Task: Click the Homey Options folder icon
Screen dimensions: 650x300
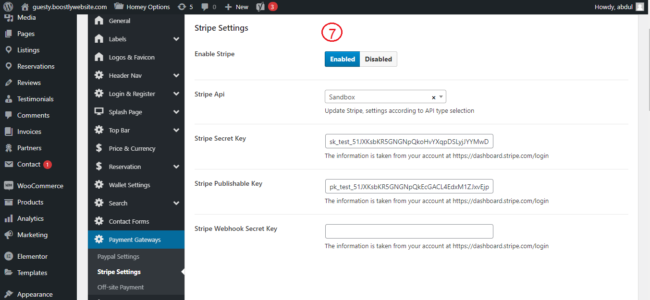Action: coord(118,7)
